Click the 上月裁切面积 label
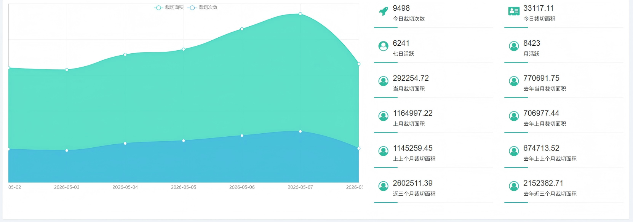 [409, 124]
